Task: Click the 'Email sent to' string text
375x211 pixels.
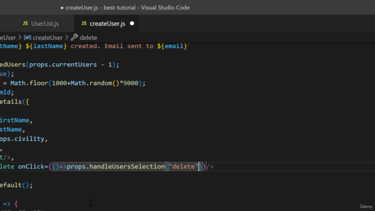Action: [129, 46]
